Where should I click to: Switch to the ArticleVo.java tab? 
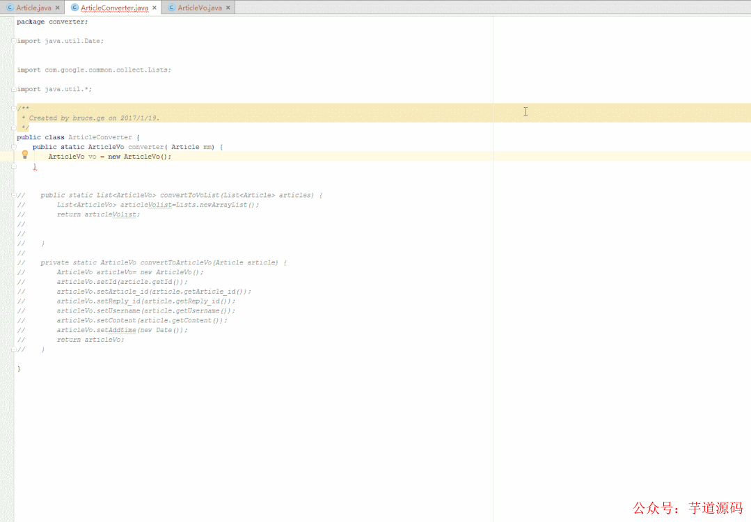pos(202,8)
